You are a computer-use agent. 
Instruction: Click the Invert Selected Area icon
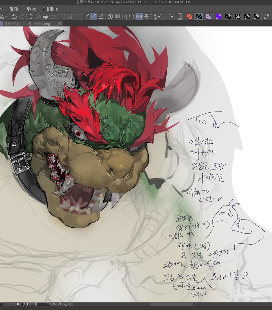(x=70, y=17)
